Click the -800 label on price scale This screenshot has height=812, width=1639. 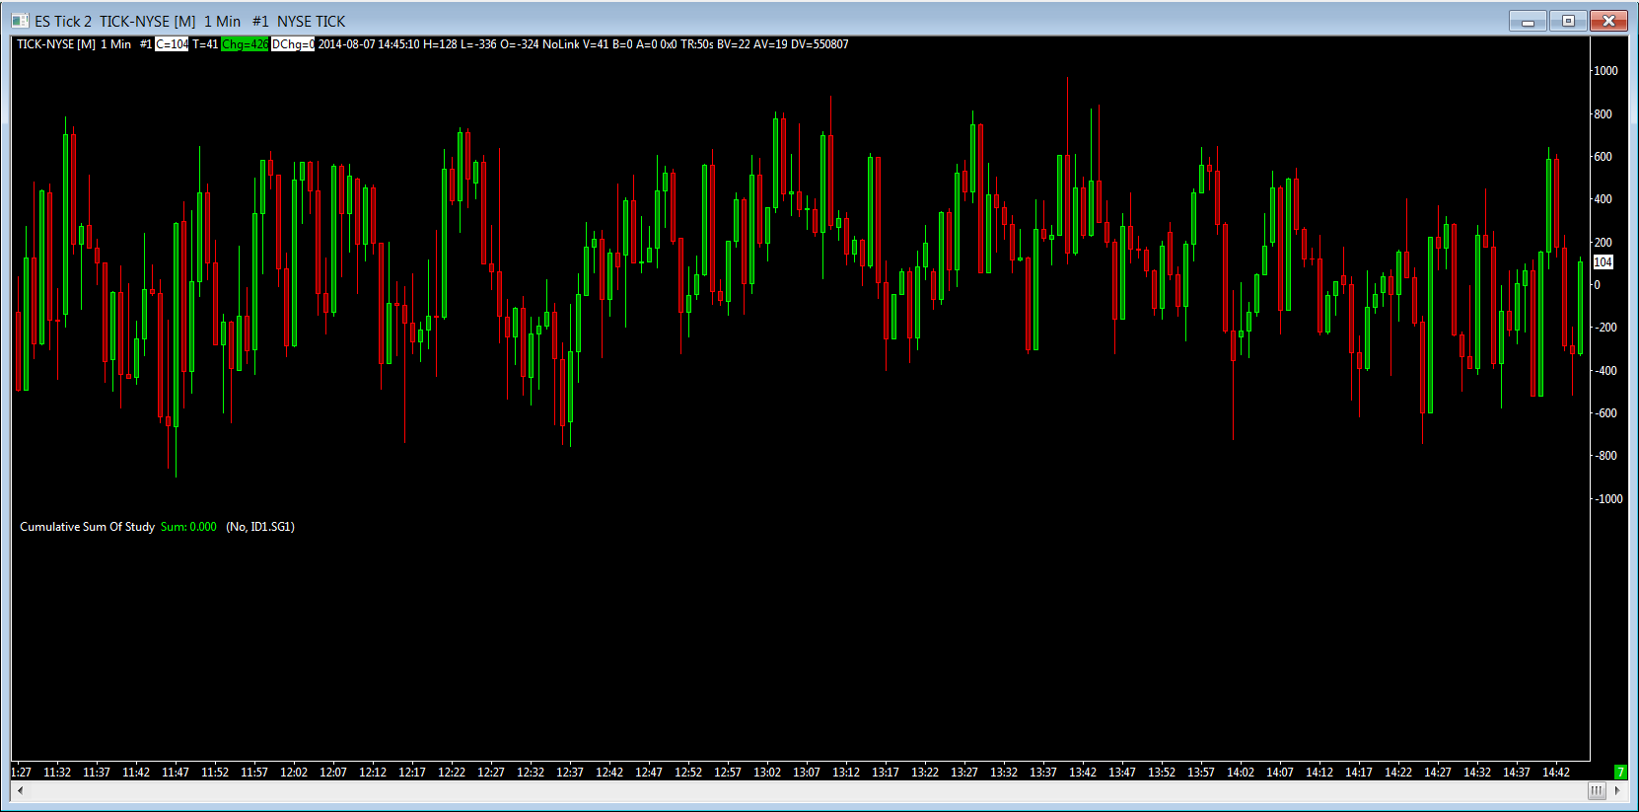pos(1606,456)
